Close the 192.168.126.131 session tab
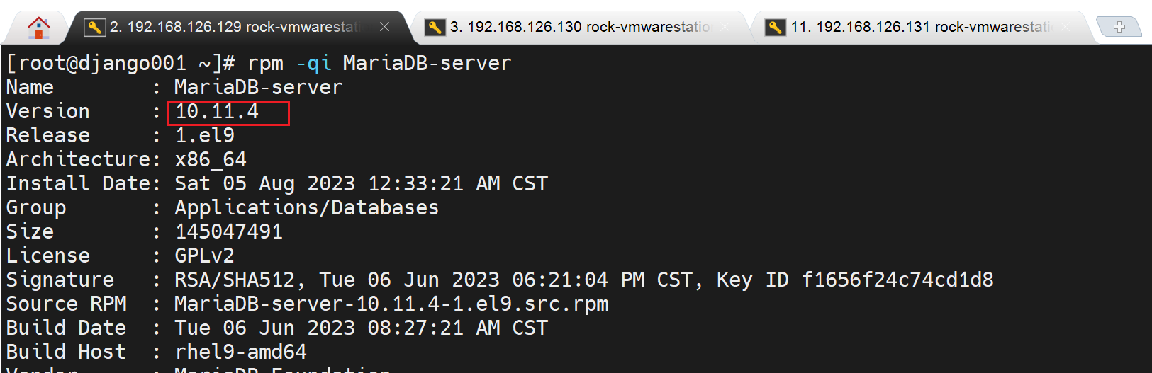Image resolution: width=1152 pixels, height=373 pixels. [x=1066, y=27]
